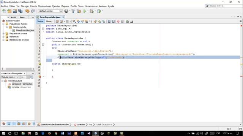Open the Vista de miembros dropdown
This screenshot has width=243, height=136.
pos(10,77)
